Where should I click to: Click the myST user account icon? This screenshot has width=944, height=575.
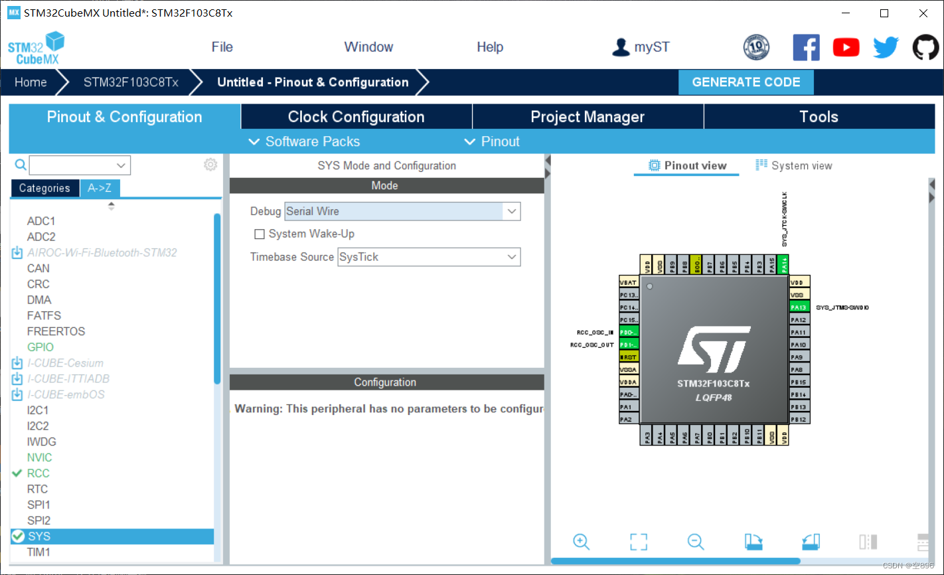[x=621, y=47]
